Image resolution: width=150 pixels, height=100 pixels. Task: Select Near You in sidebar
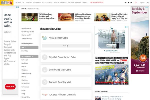[x=24, y=51]
